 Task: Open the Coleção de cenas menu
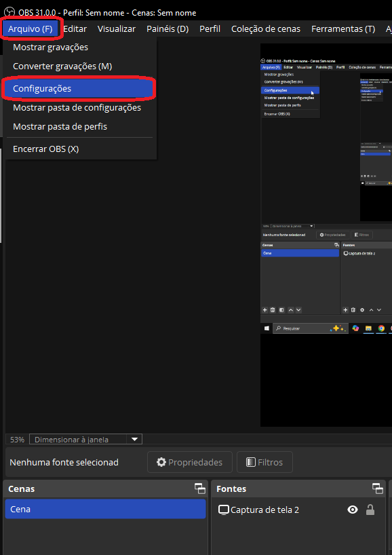(266, 28)
